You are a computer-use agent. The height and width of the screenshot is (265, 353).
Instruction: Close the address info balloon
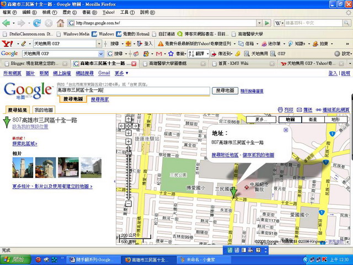[x=286, y=130]
